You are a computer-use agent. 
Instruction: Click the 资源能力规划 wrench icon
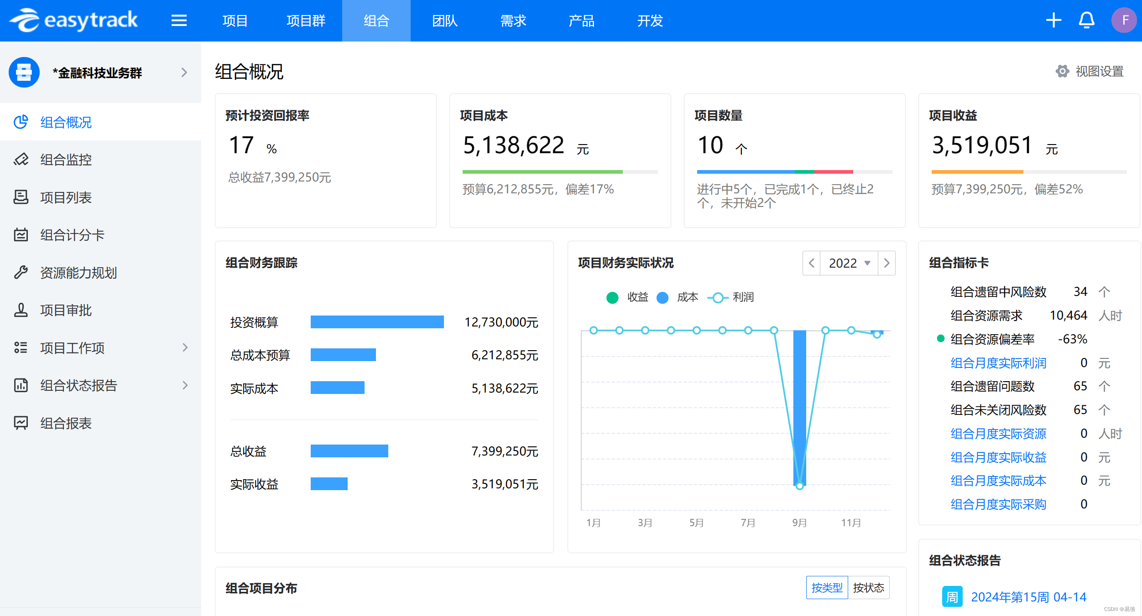click(x=21, y=272)
